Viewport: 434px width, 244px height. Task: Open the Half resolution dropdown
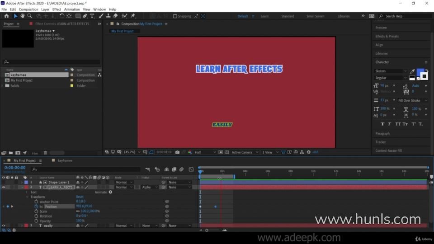tap(205, 152)
